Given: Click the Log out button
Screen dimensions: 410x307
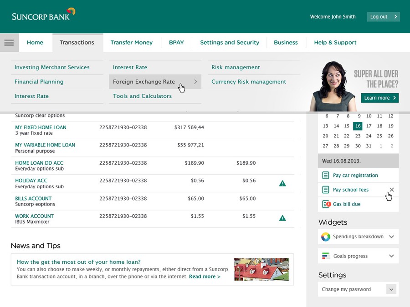Looking at the screenshot, I should (x=383, y=17).
